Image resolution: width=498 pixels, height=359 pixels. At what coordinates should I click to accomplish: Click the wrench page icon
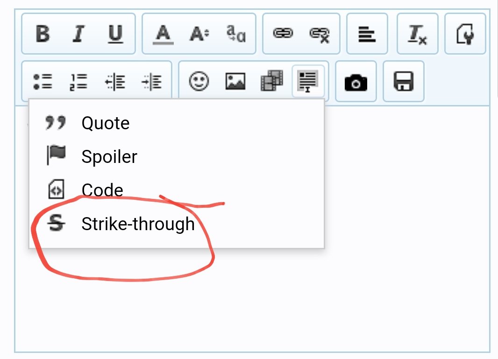(x=465, y=34)
